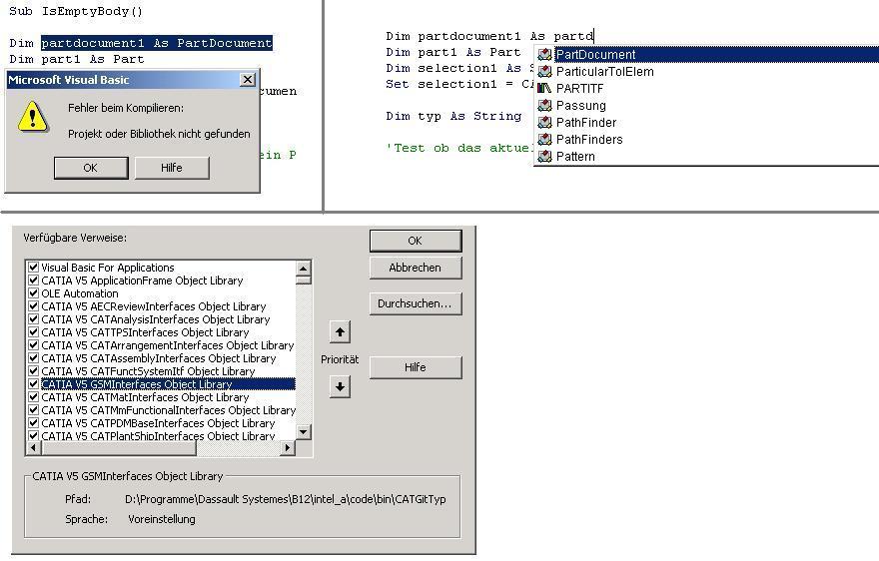Viewport: 879px width, 561px height.
Task: Toggle CATIA V5 CATFunctSystemItf checkbox
Action: pos(34,371)
